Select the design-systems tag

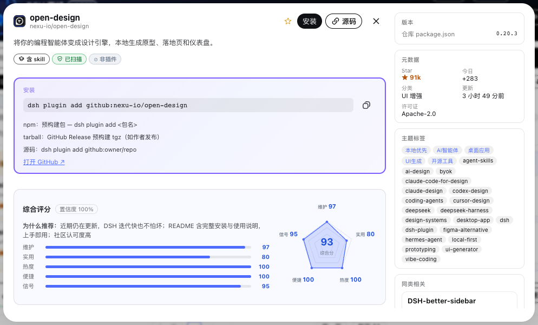pyautogui.click(x=426, y=220)
